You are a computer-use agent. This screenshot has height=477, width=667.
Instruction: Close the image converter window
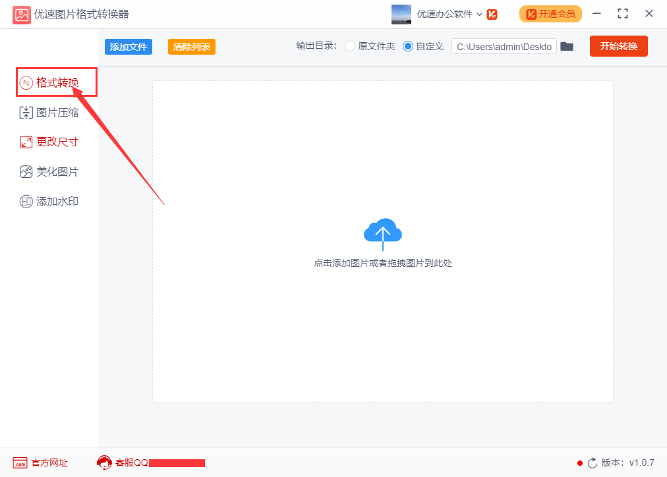click(x=649, y=14)
